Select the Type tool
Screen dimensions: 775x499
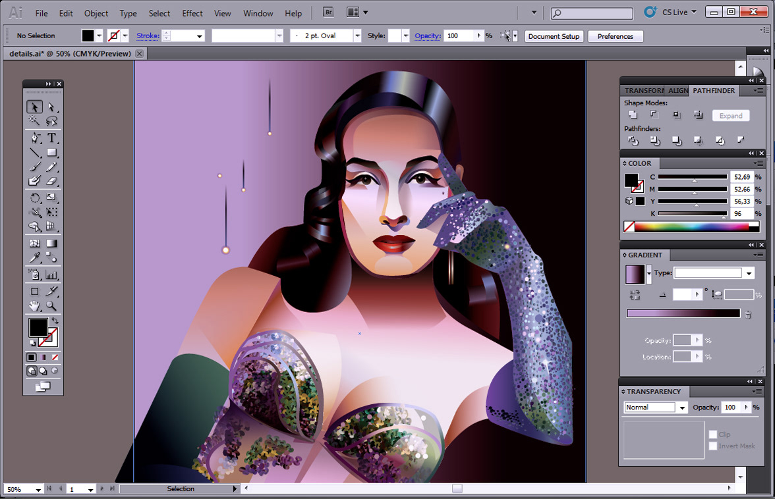51,138
